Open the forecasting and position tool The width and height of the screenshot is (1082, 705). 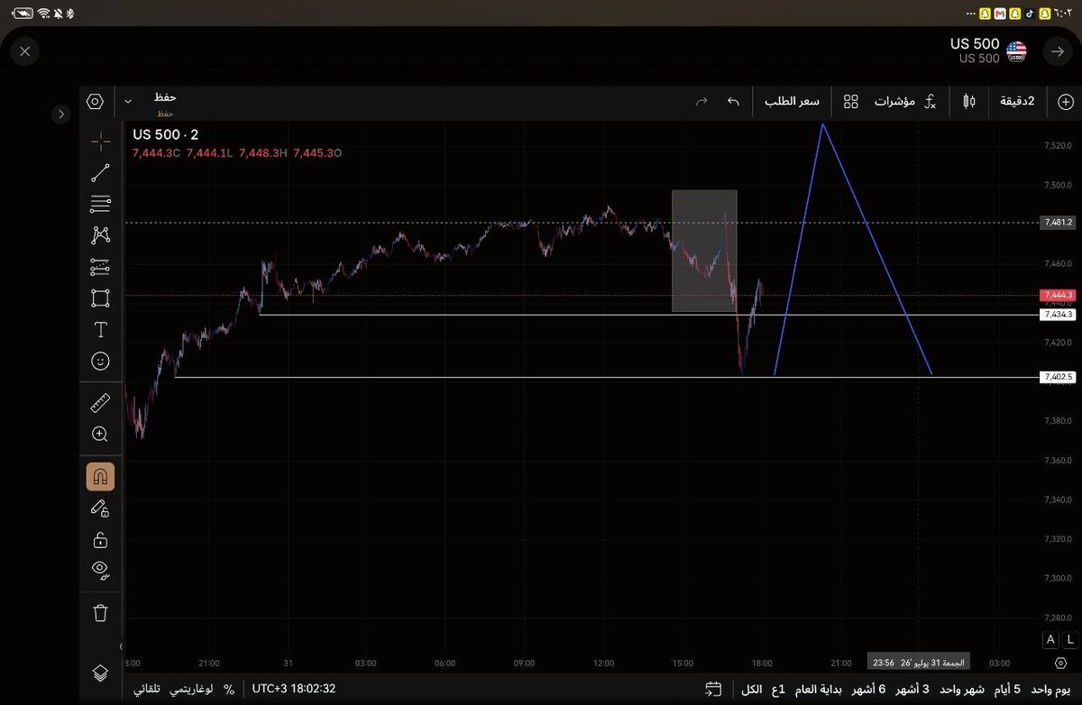point(100,267)
